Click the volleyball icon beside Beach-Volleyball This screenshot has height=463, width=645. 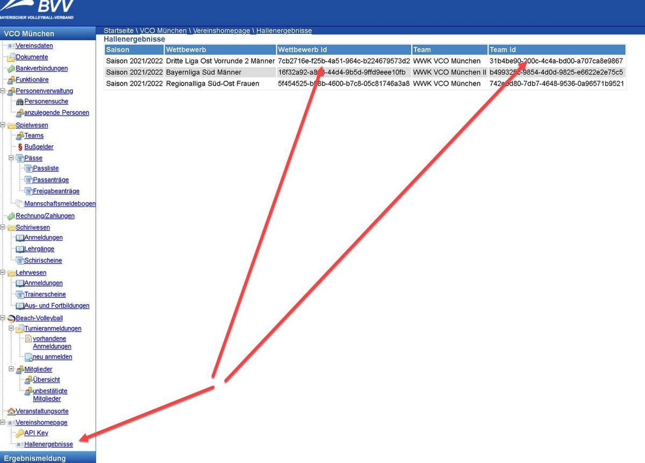11,318
